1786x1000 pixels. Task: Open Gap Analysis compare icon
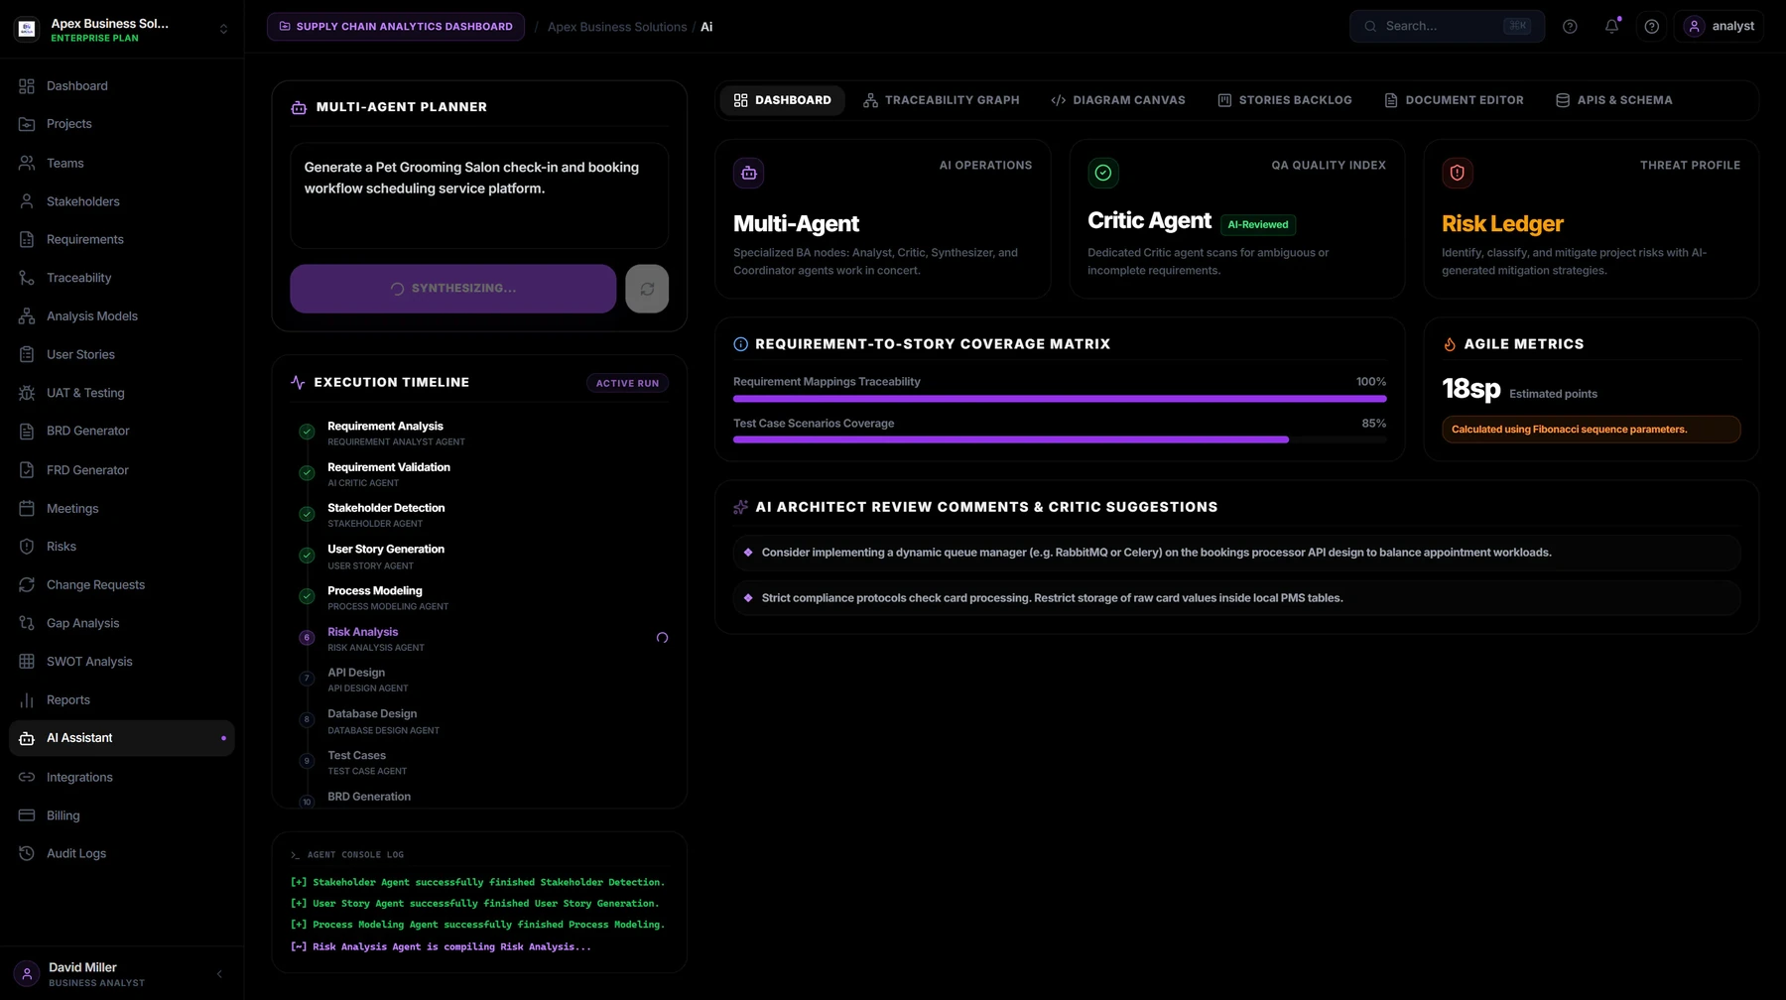point(27,623)
